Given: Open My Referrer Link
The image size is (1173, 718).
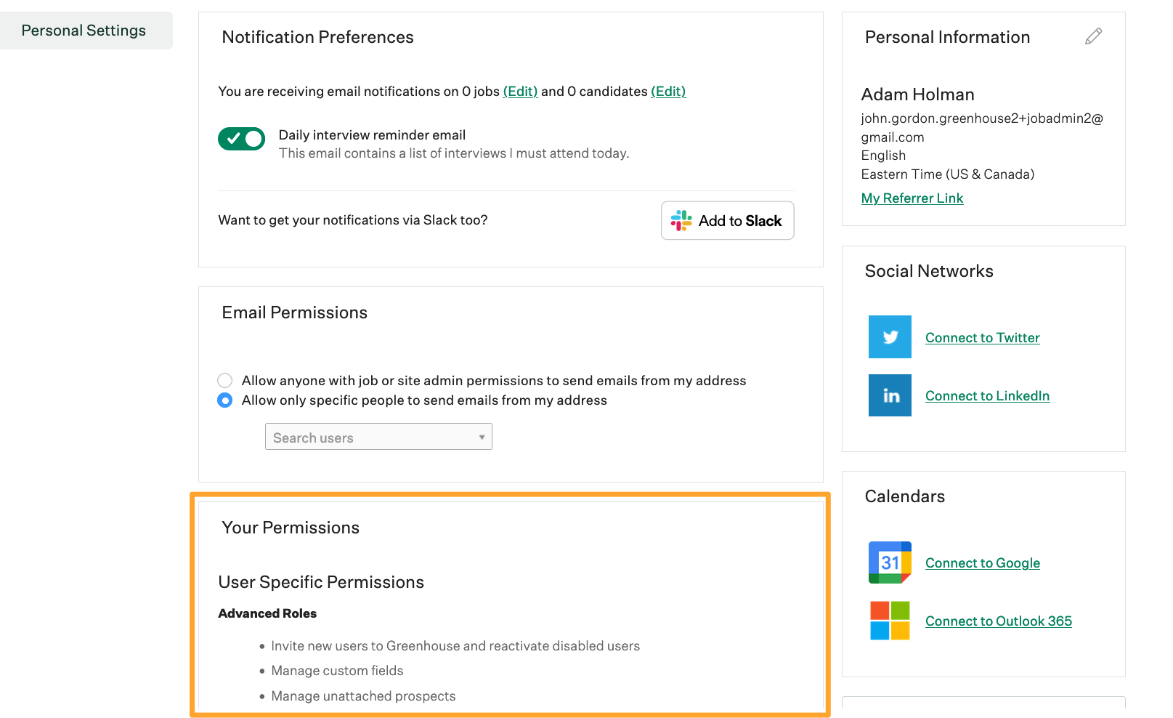Looking at the screenshot, I should pyautogui.click(x=912, y=198).
